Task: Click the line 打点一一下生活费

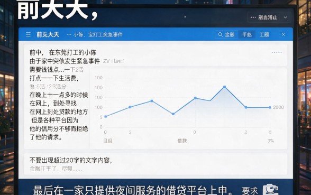Action: (x=54, y=78)
